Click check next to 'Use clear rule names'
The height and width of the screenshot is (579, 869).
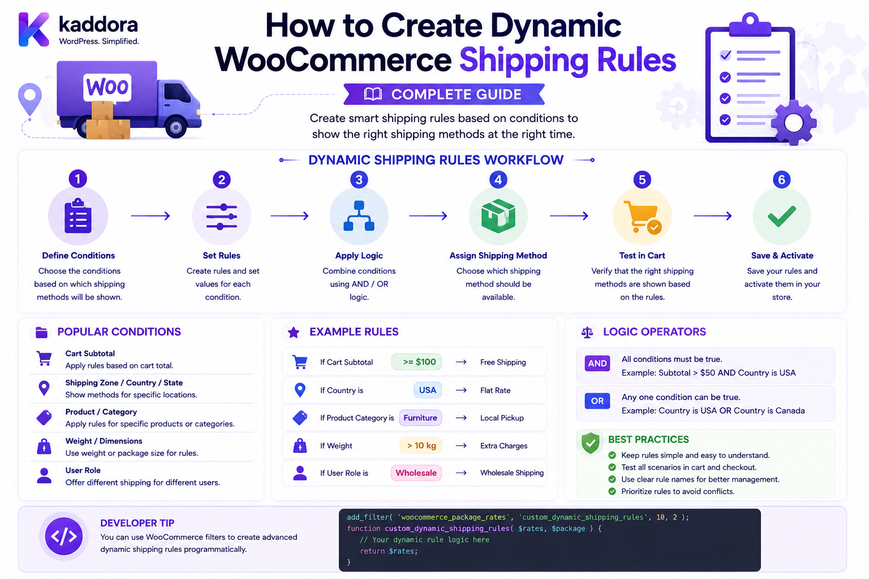(612, 479)
